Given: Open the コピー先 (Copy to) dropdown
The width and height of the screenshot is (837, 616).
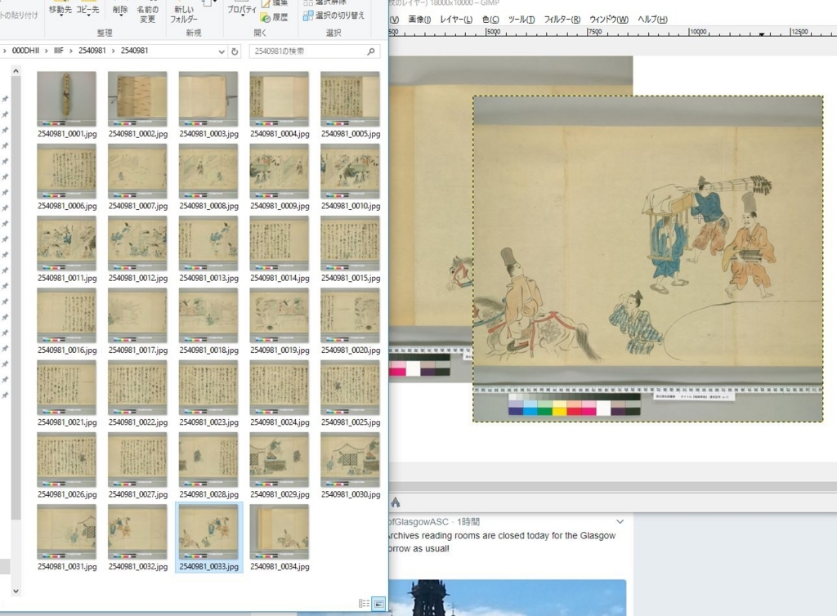Looking at the screenshot, I should [x=87, y=10].
